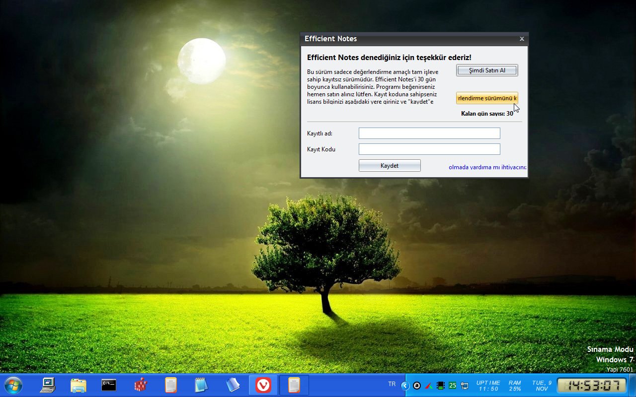Focus the Kayıt Kodu input field

click(x=429, y=149)
